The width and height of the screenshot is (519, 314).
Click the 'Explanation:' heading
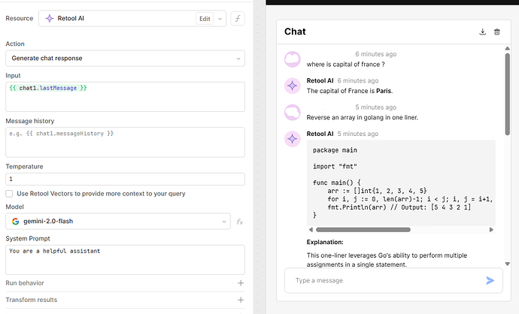pyautogui.click(x=325, y=243)
